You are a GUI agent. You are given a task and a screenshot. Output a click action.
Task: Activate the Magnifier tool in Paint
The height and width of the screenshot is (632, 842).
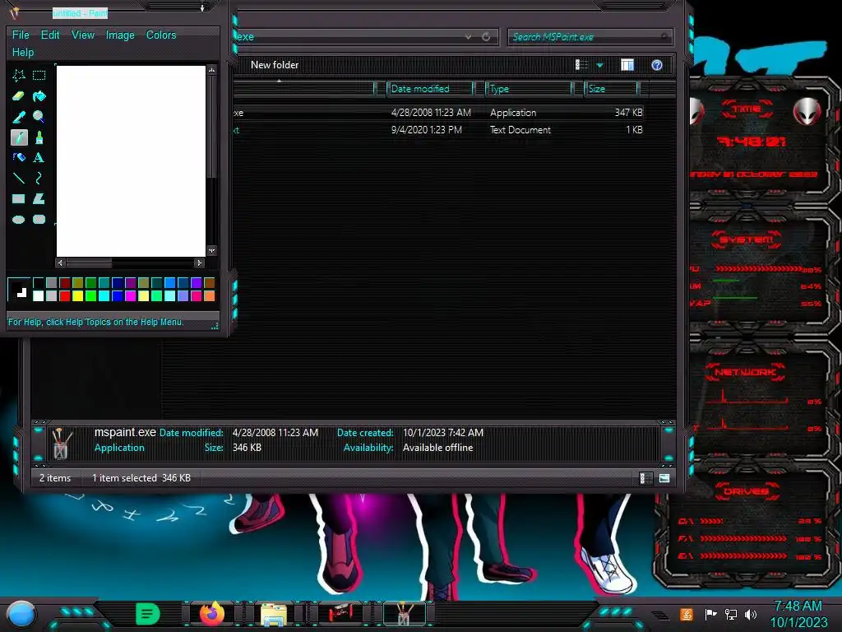(x=39, y=117)
